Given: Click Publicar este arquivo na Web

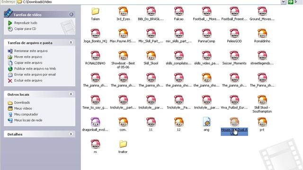Looking at the screenshot, I should [x=35, y=68].
